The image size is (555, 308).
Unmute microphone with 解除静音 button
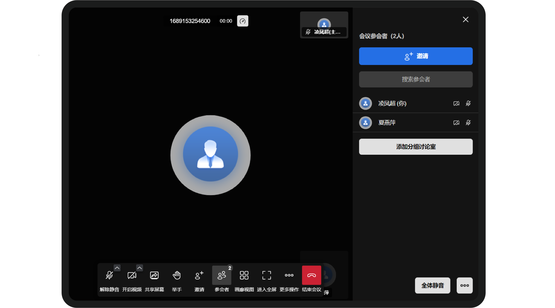(x=109, y=279)
